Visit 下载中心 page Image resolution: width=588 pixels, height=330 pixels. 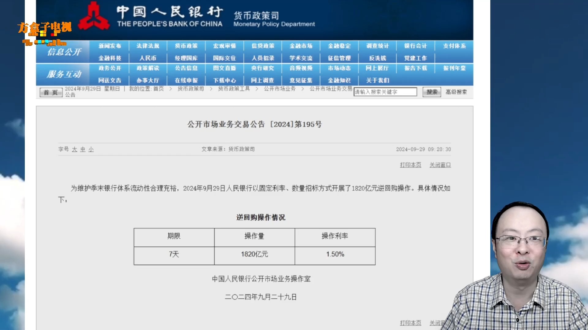coord(224,80)
